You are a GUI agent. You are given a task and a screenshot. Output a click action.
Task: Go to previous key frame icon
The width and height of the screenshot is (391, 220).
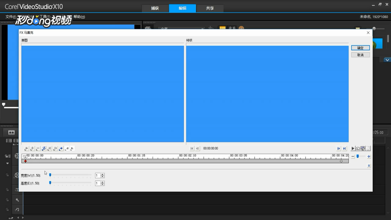click(27, 148)
